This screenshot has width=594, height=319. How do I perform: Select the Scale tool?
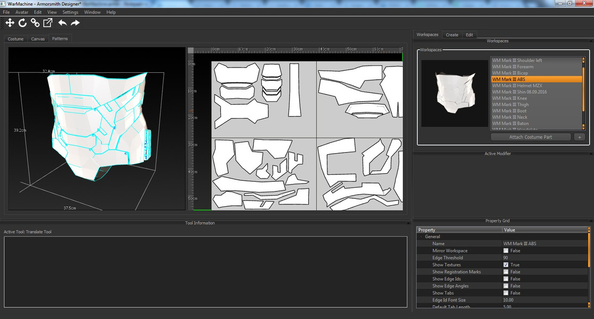coord(47,23)
